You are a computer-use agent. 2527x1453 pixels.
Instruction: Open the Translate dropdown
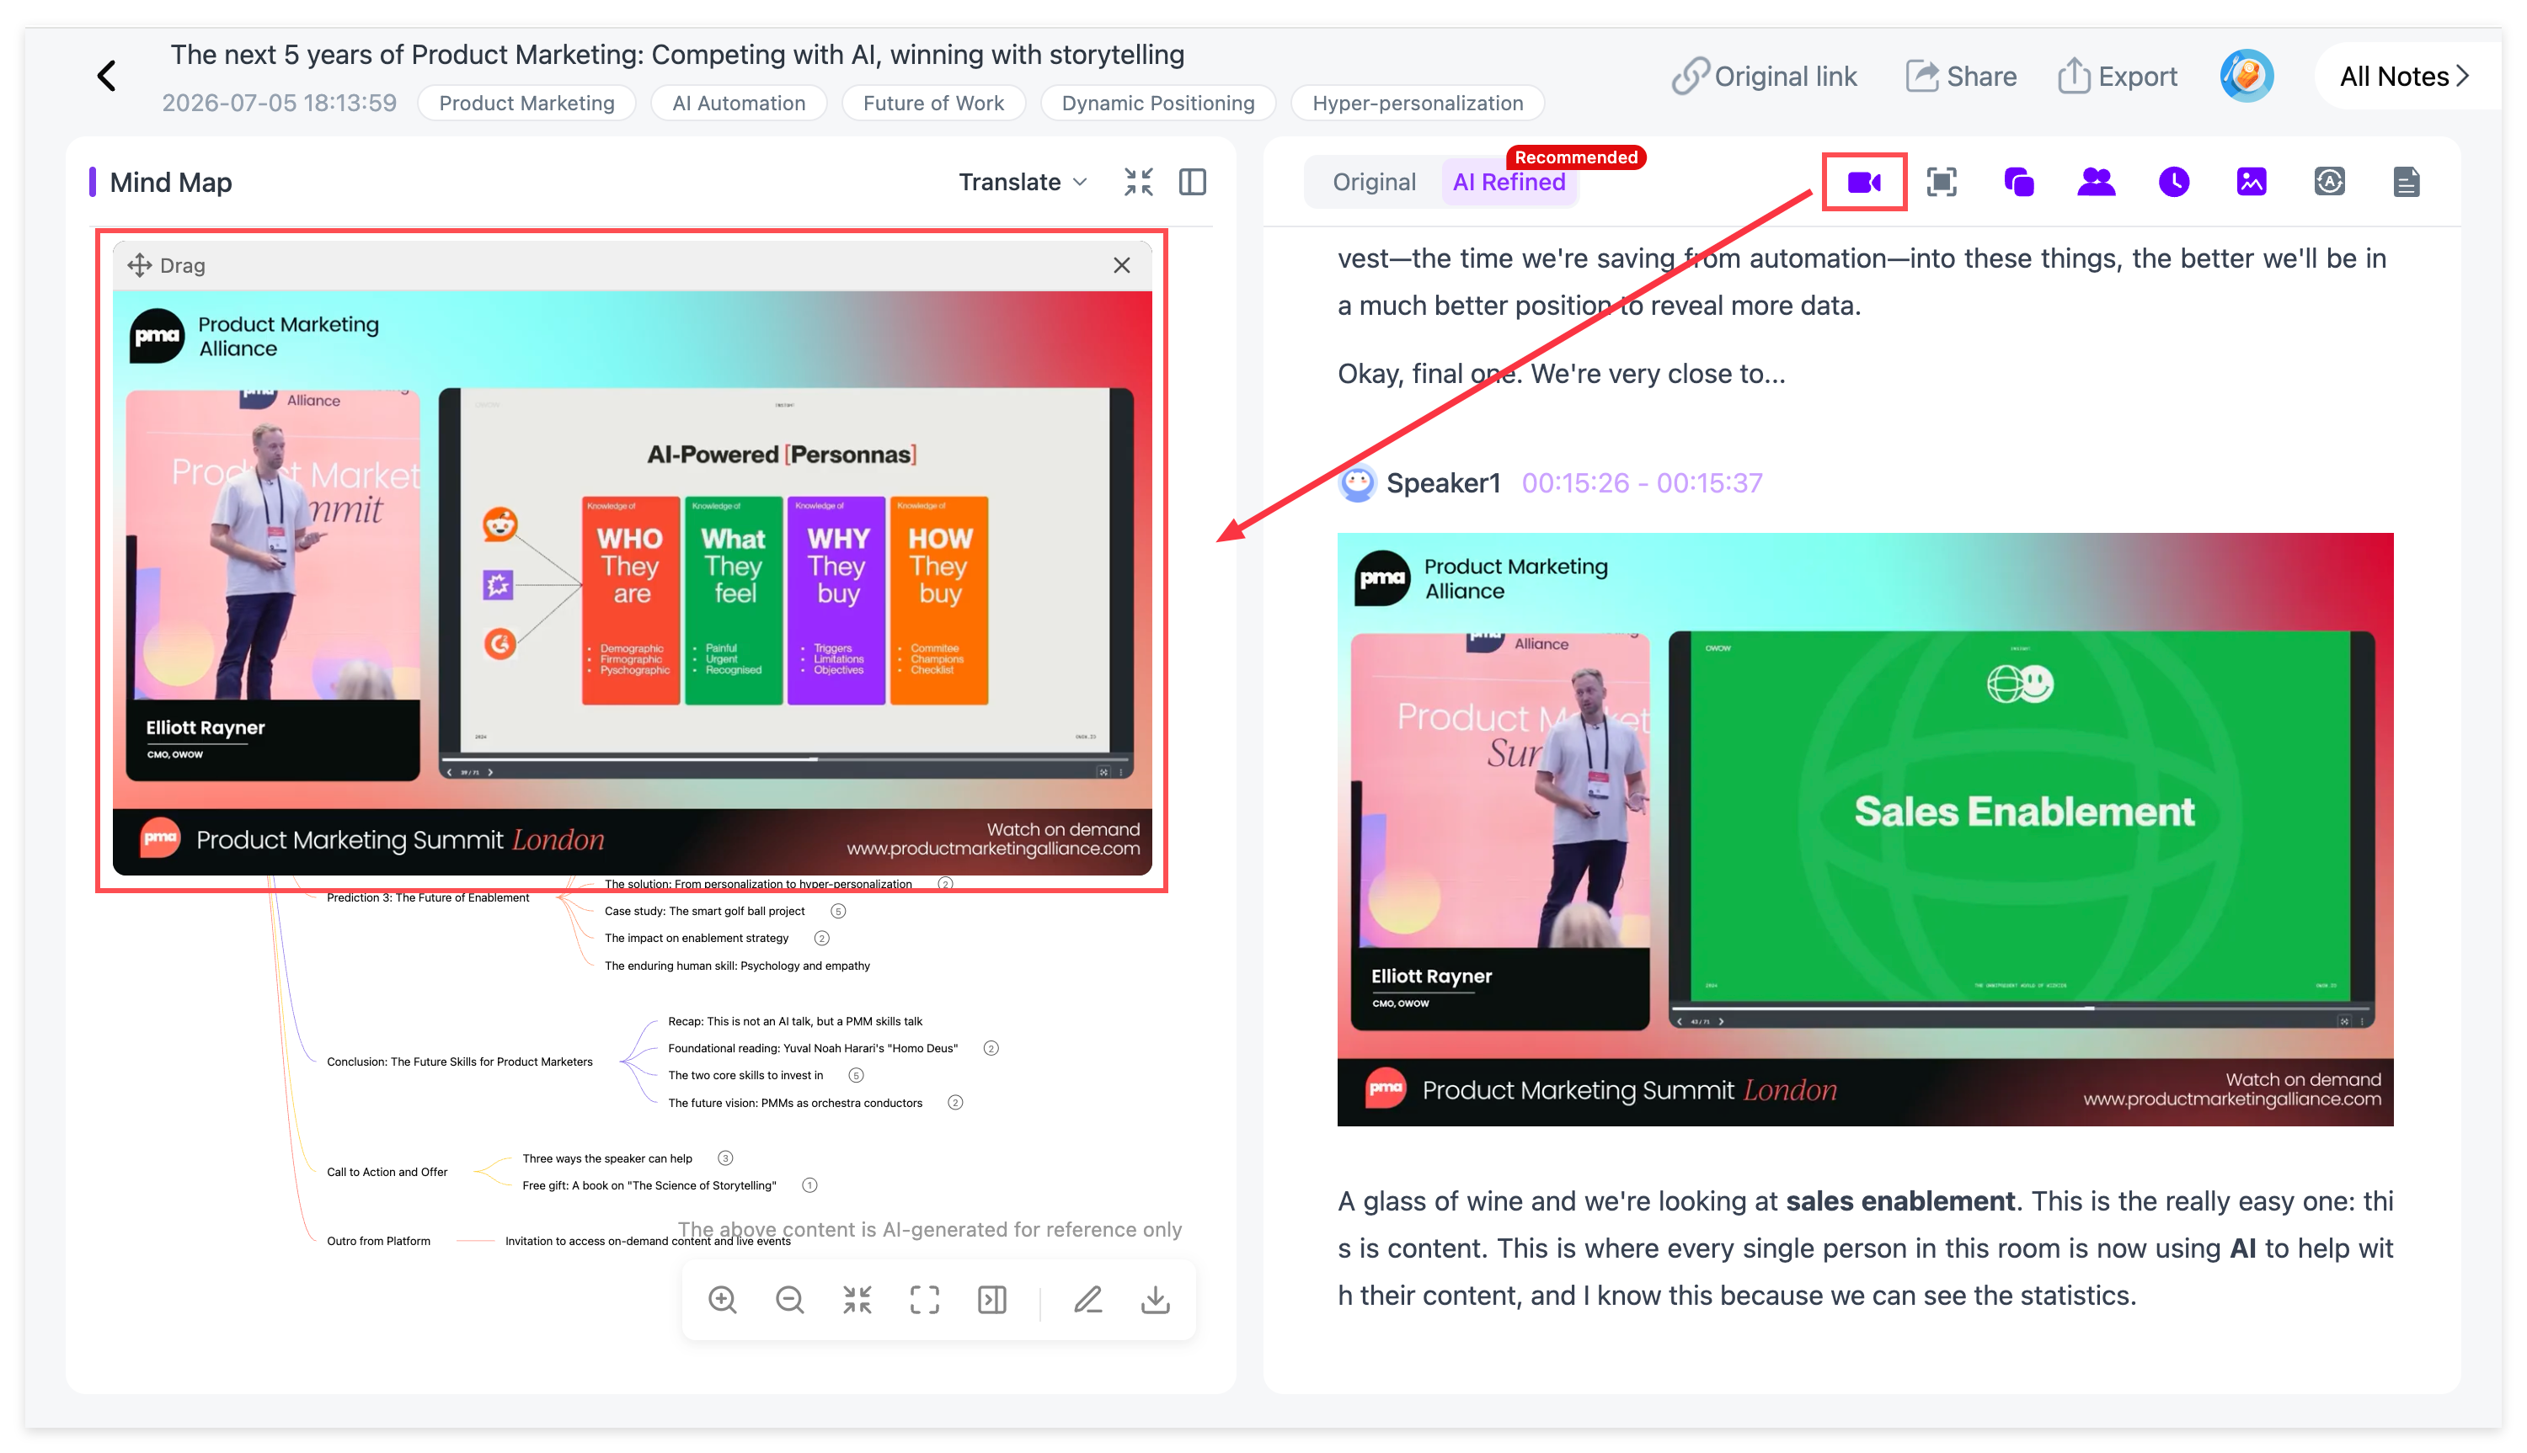coord(1023,183)
